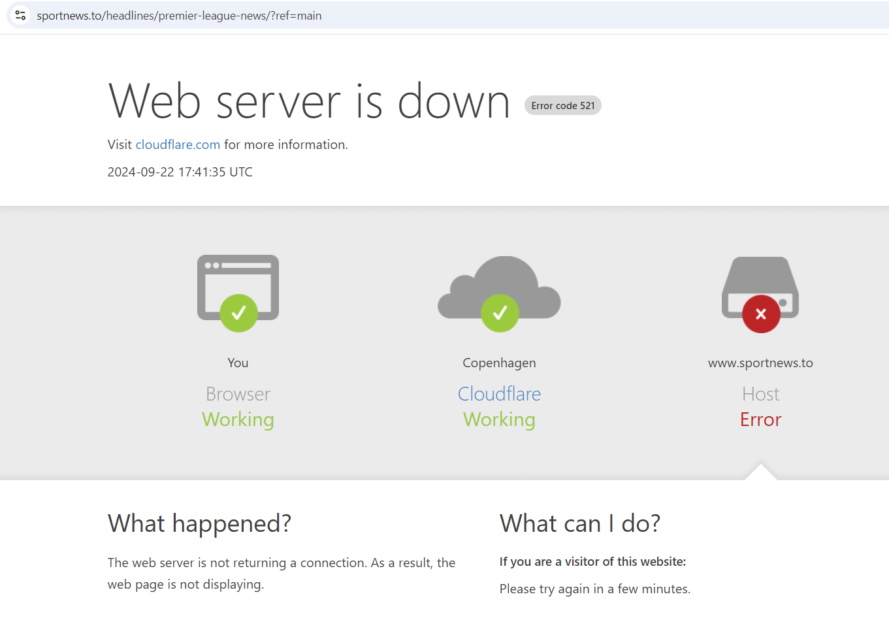Click the red "Error" status text
Screen dimensions: 889x622
click(760, 419)
